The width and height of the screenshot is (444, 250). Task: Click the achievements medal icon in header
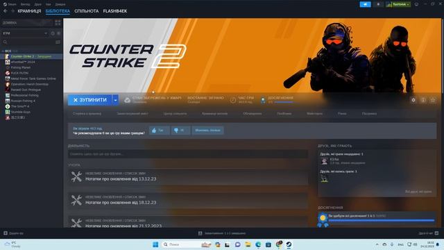pyautogui.click(x=263, y=100)
